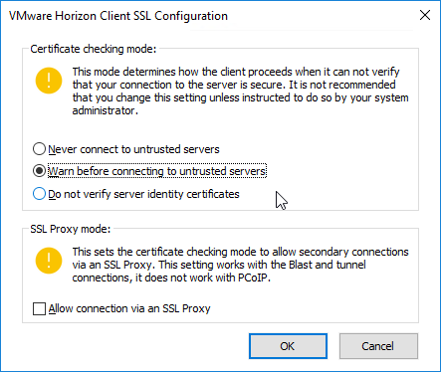Click the word administrator in the certificate description
Image resolution: width=441 pixels, height=372 pixels.
(106, 110)
